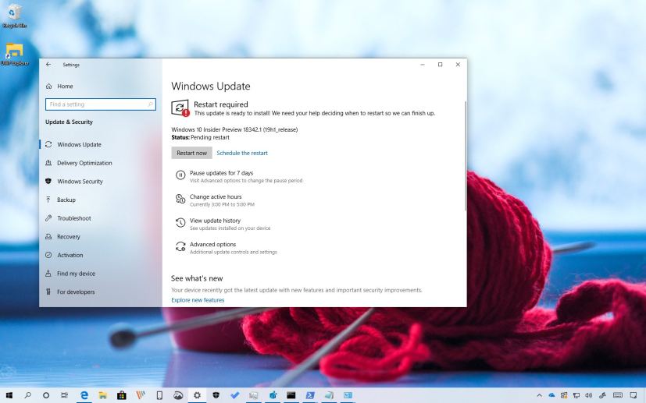Click the Pause updates for 7 days icon
Viewport: 646px width, 403px height.
(x=180, y=175)
